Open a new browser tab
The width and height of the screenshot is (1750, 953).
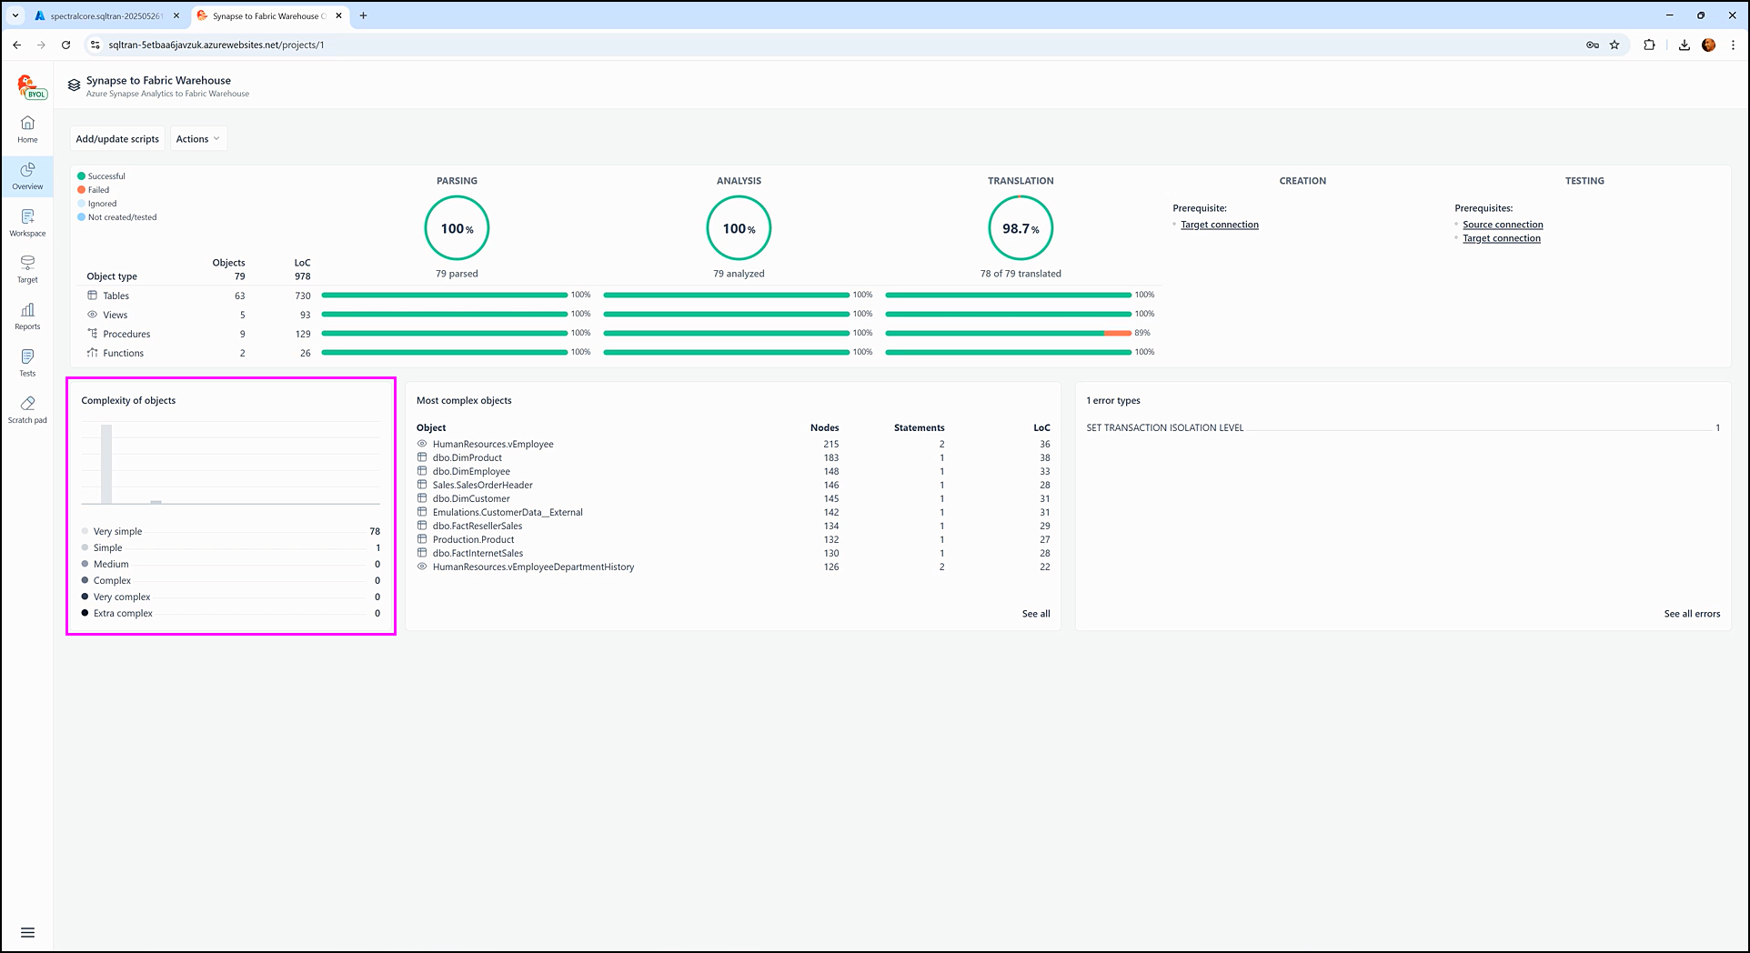(x=363, y=15)
